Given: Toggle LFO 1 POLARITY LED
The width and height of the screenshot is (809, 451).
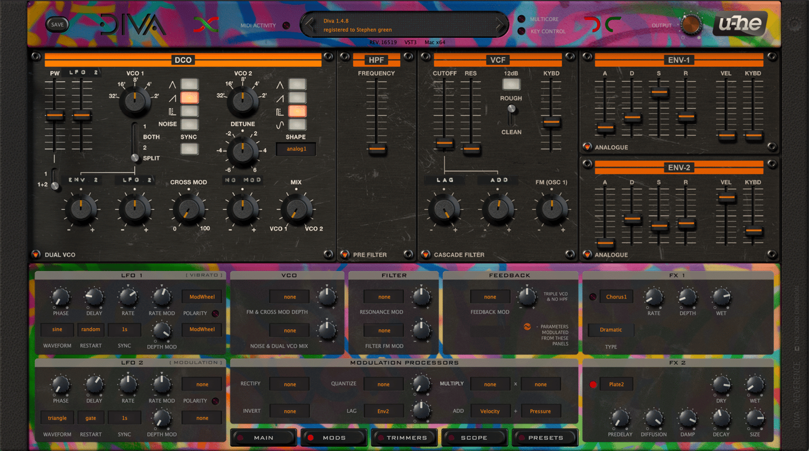Looking at the screenshot, I should pyautogui.click(x=215, y=313).
